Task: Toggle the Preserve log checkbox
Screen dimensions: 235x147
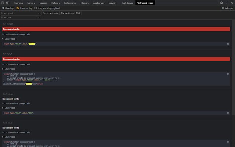Action: pyautogui.click(x=18, y=8)
